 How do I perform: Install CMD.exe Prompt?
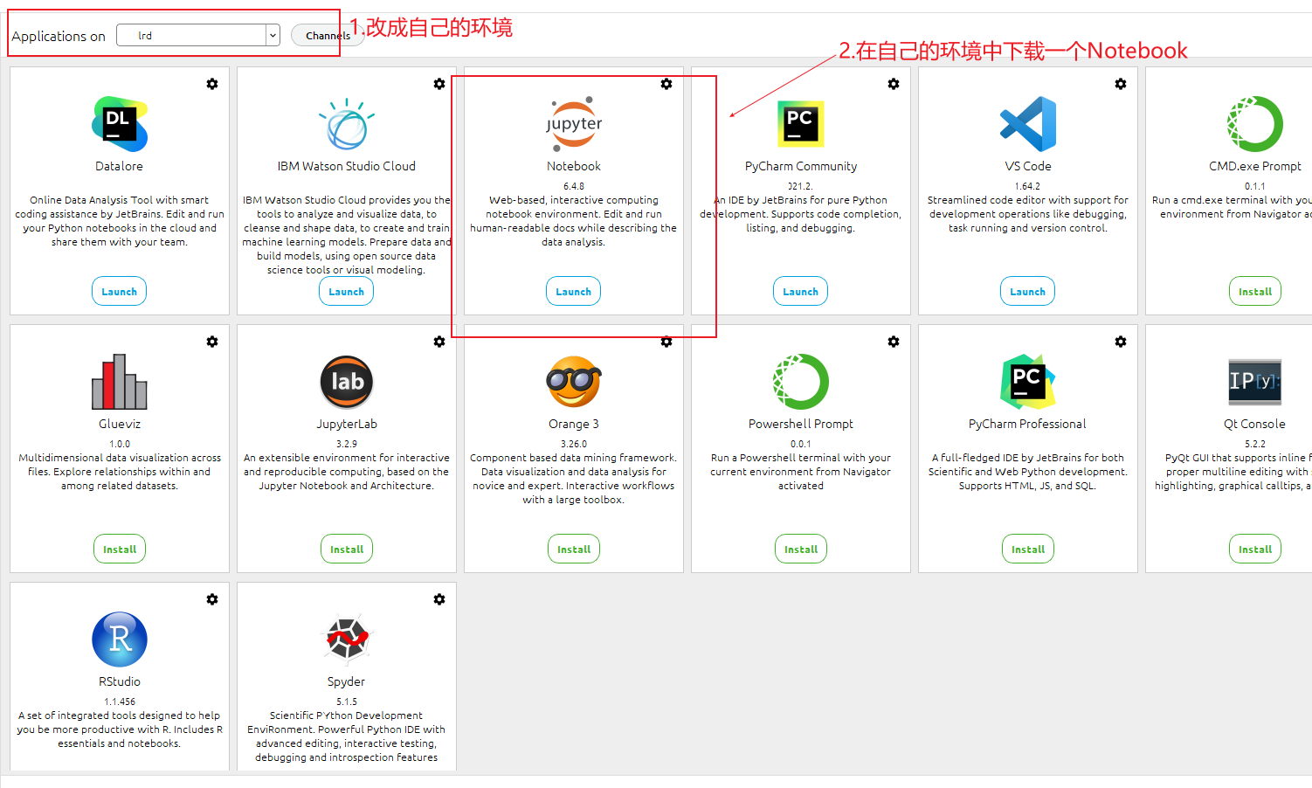(x=1255, y=292)
